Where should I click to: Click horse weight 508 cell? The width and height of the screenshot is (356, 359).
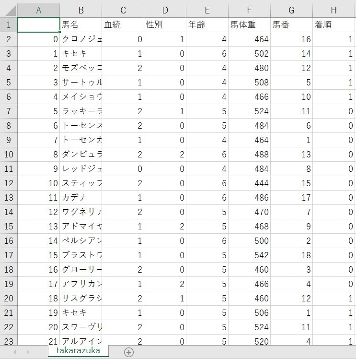(249, 83)
